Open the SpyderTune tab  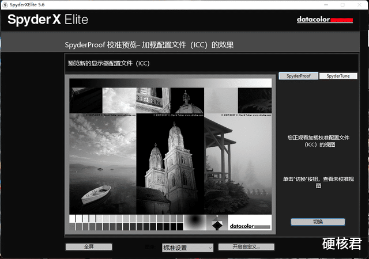click(338, 76)
